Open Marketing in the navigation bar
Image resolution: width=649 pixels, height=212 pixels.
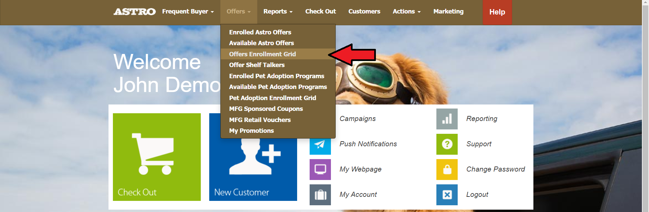(x=449, y=11)
